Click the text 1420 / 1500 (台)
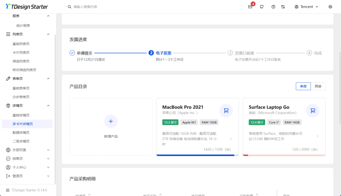 [217, 150]
